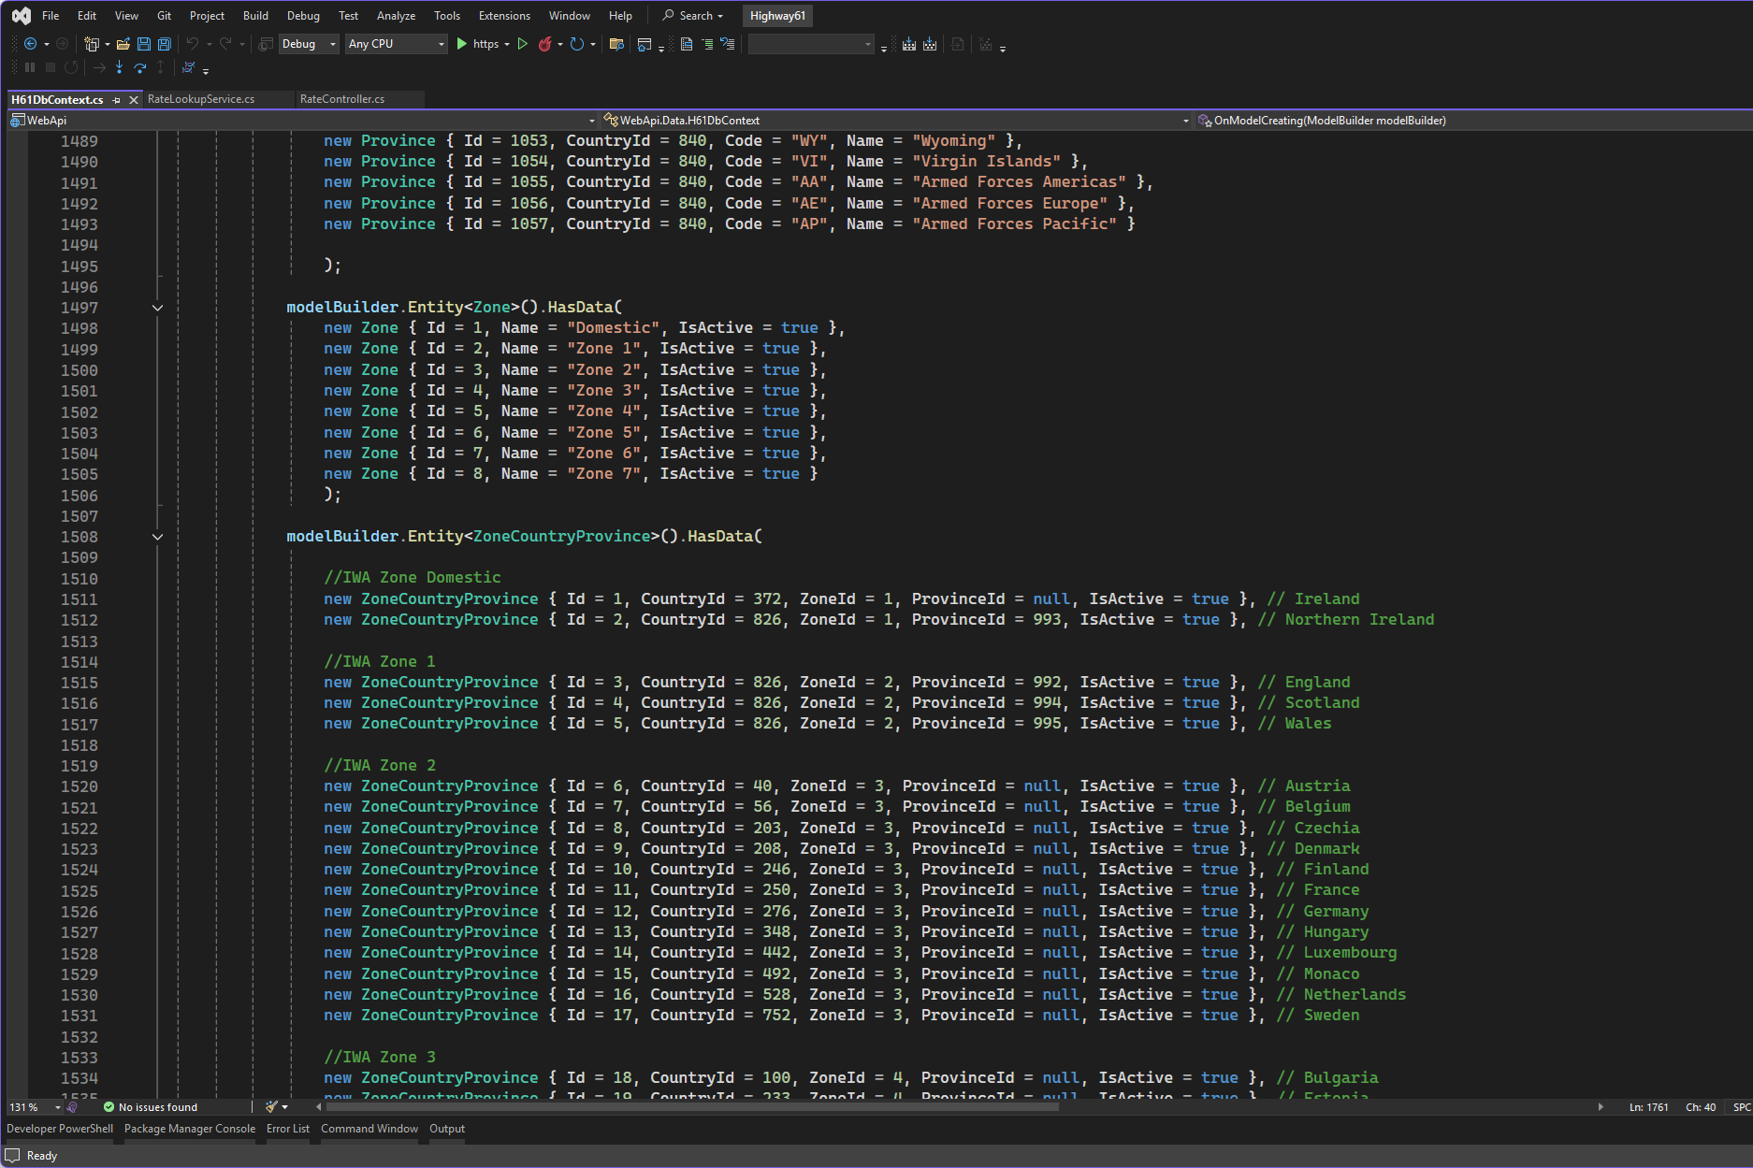Screen dimensions: 1753x1168
Task: Collapse the Entity<Zone> HasData code block
Action: tap(157, 308)
